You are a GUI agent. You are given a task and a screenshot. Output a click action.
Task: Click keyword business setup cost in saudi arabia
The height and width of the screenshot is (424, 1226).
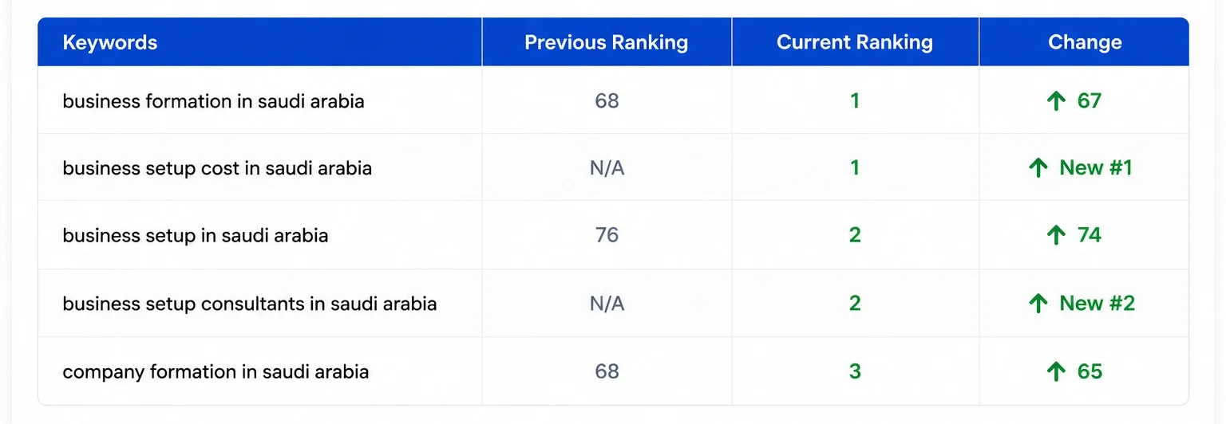pyautogui.click(x=217, y=168)
